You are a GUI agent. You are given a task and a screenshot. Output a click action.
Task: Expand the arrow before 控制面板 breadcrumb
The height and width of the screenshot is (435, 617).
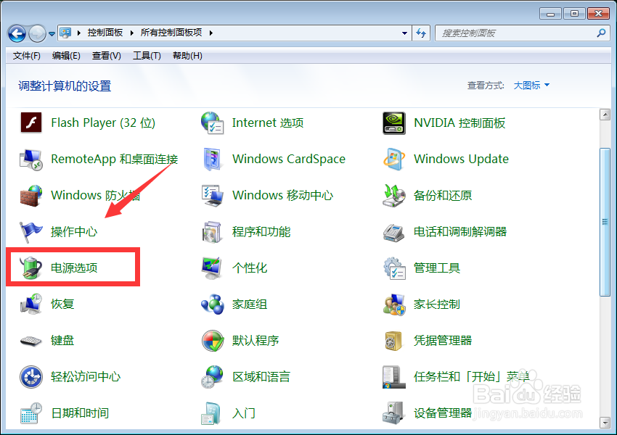[78, 33]
